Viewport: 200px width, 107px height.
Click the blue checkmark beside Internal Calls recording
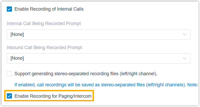click(x=9, y=9)
